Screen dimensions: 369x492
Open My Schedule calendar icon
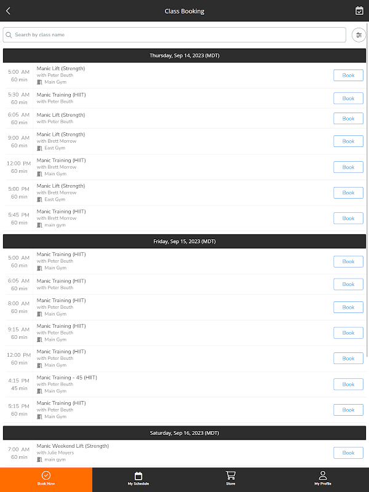[138, 475]
